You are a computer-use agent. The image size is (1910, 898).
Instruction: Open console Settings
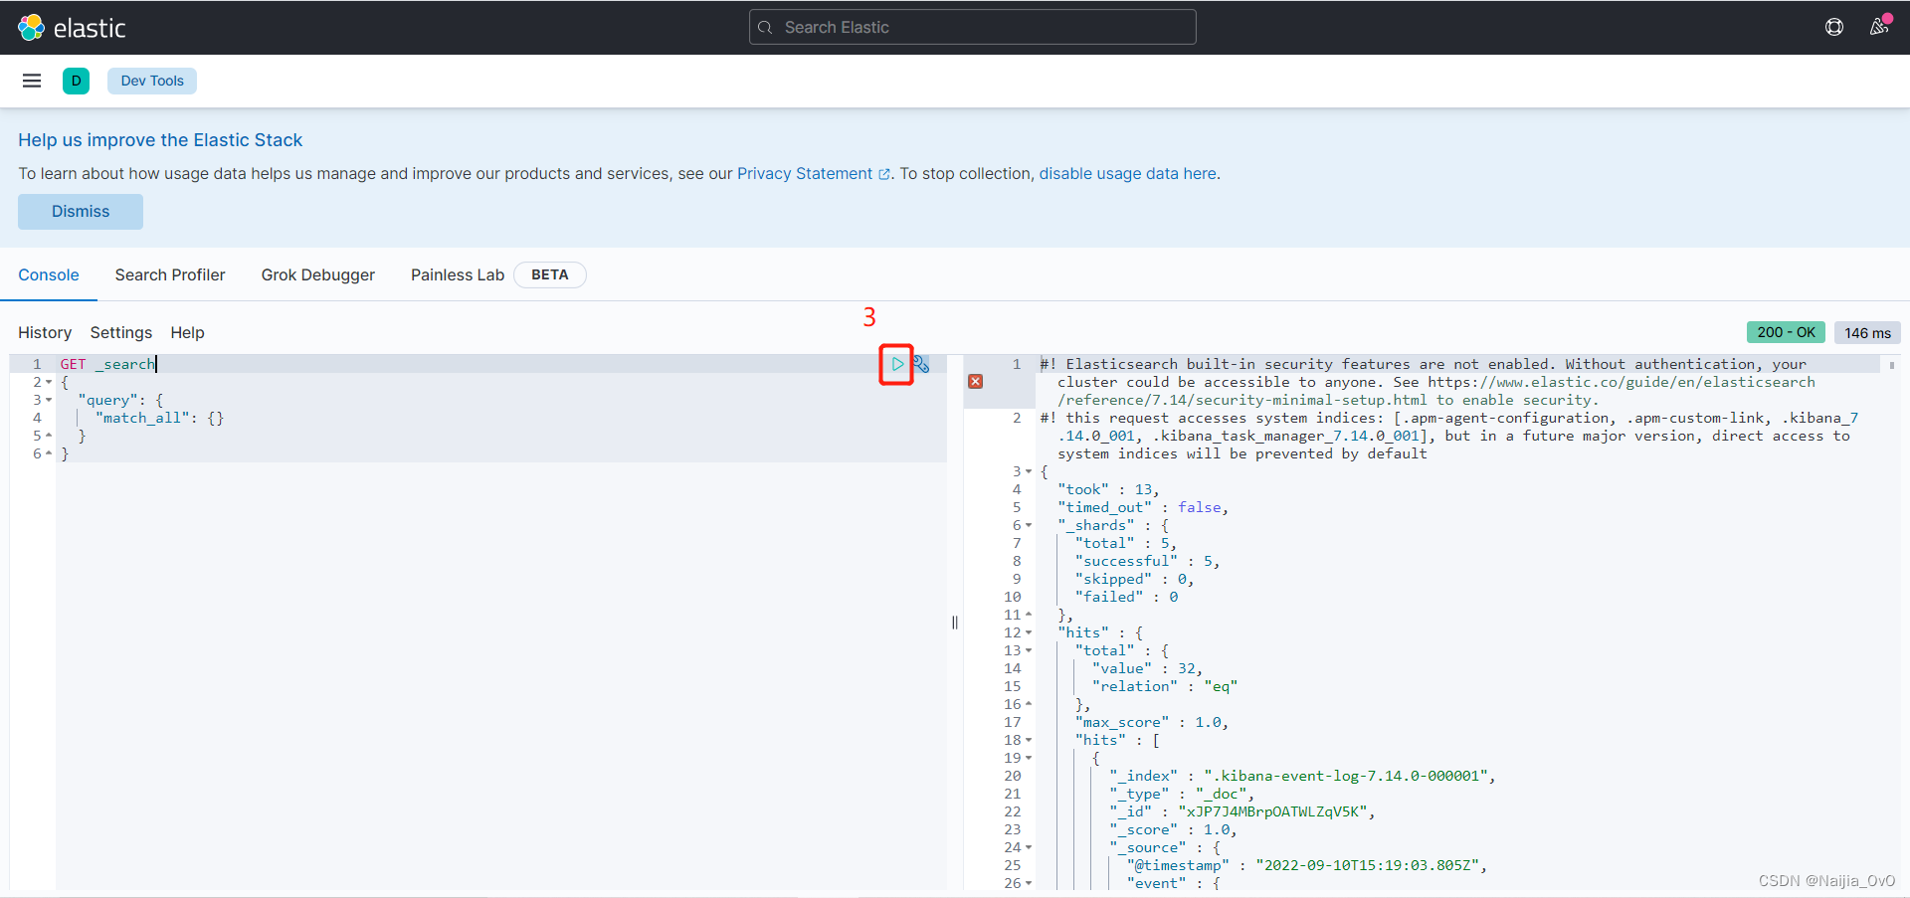click(x=121, y=332)
